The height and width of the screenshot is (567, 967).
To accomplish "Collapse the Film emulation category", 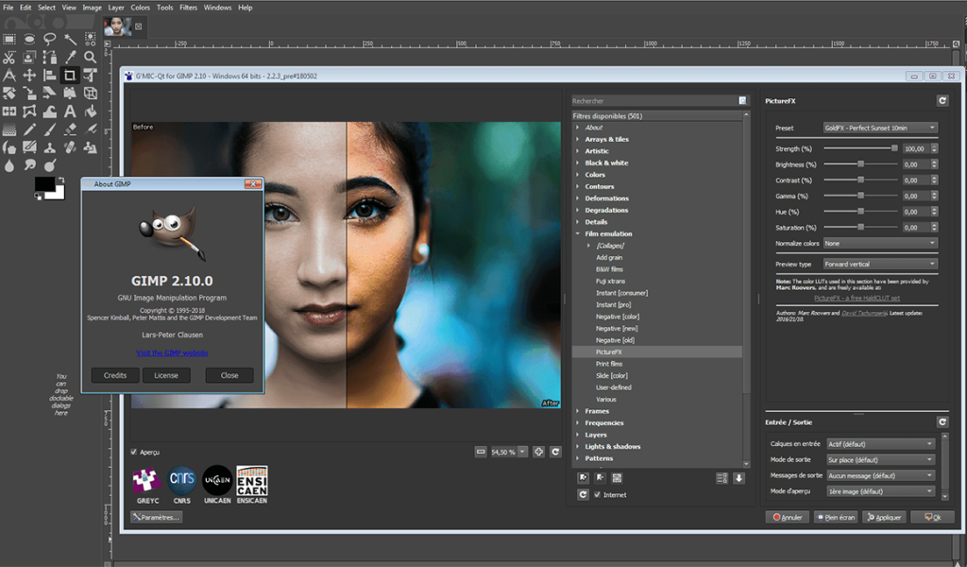I will point(578,233).
